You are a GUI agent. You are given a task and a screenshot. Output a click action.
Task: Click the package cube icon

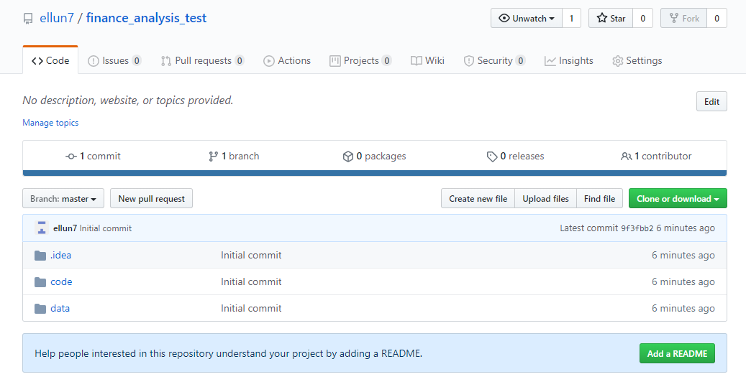click(347, 157)
